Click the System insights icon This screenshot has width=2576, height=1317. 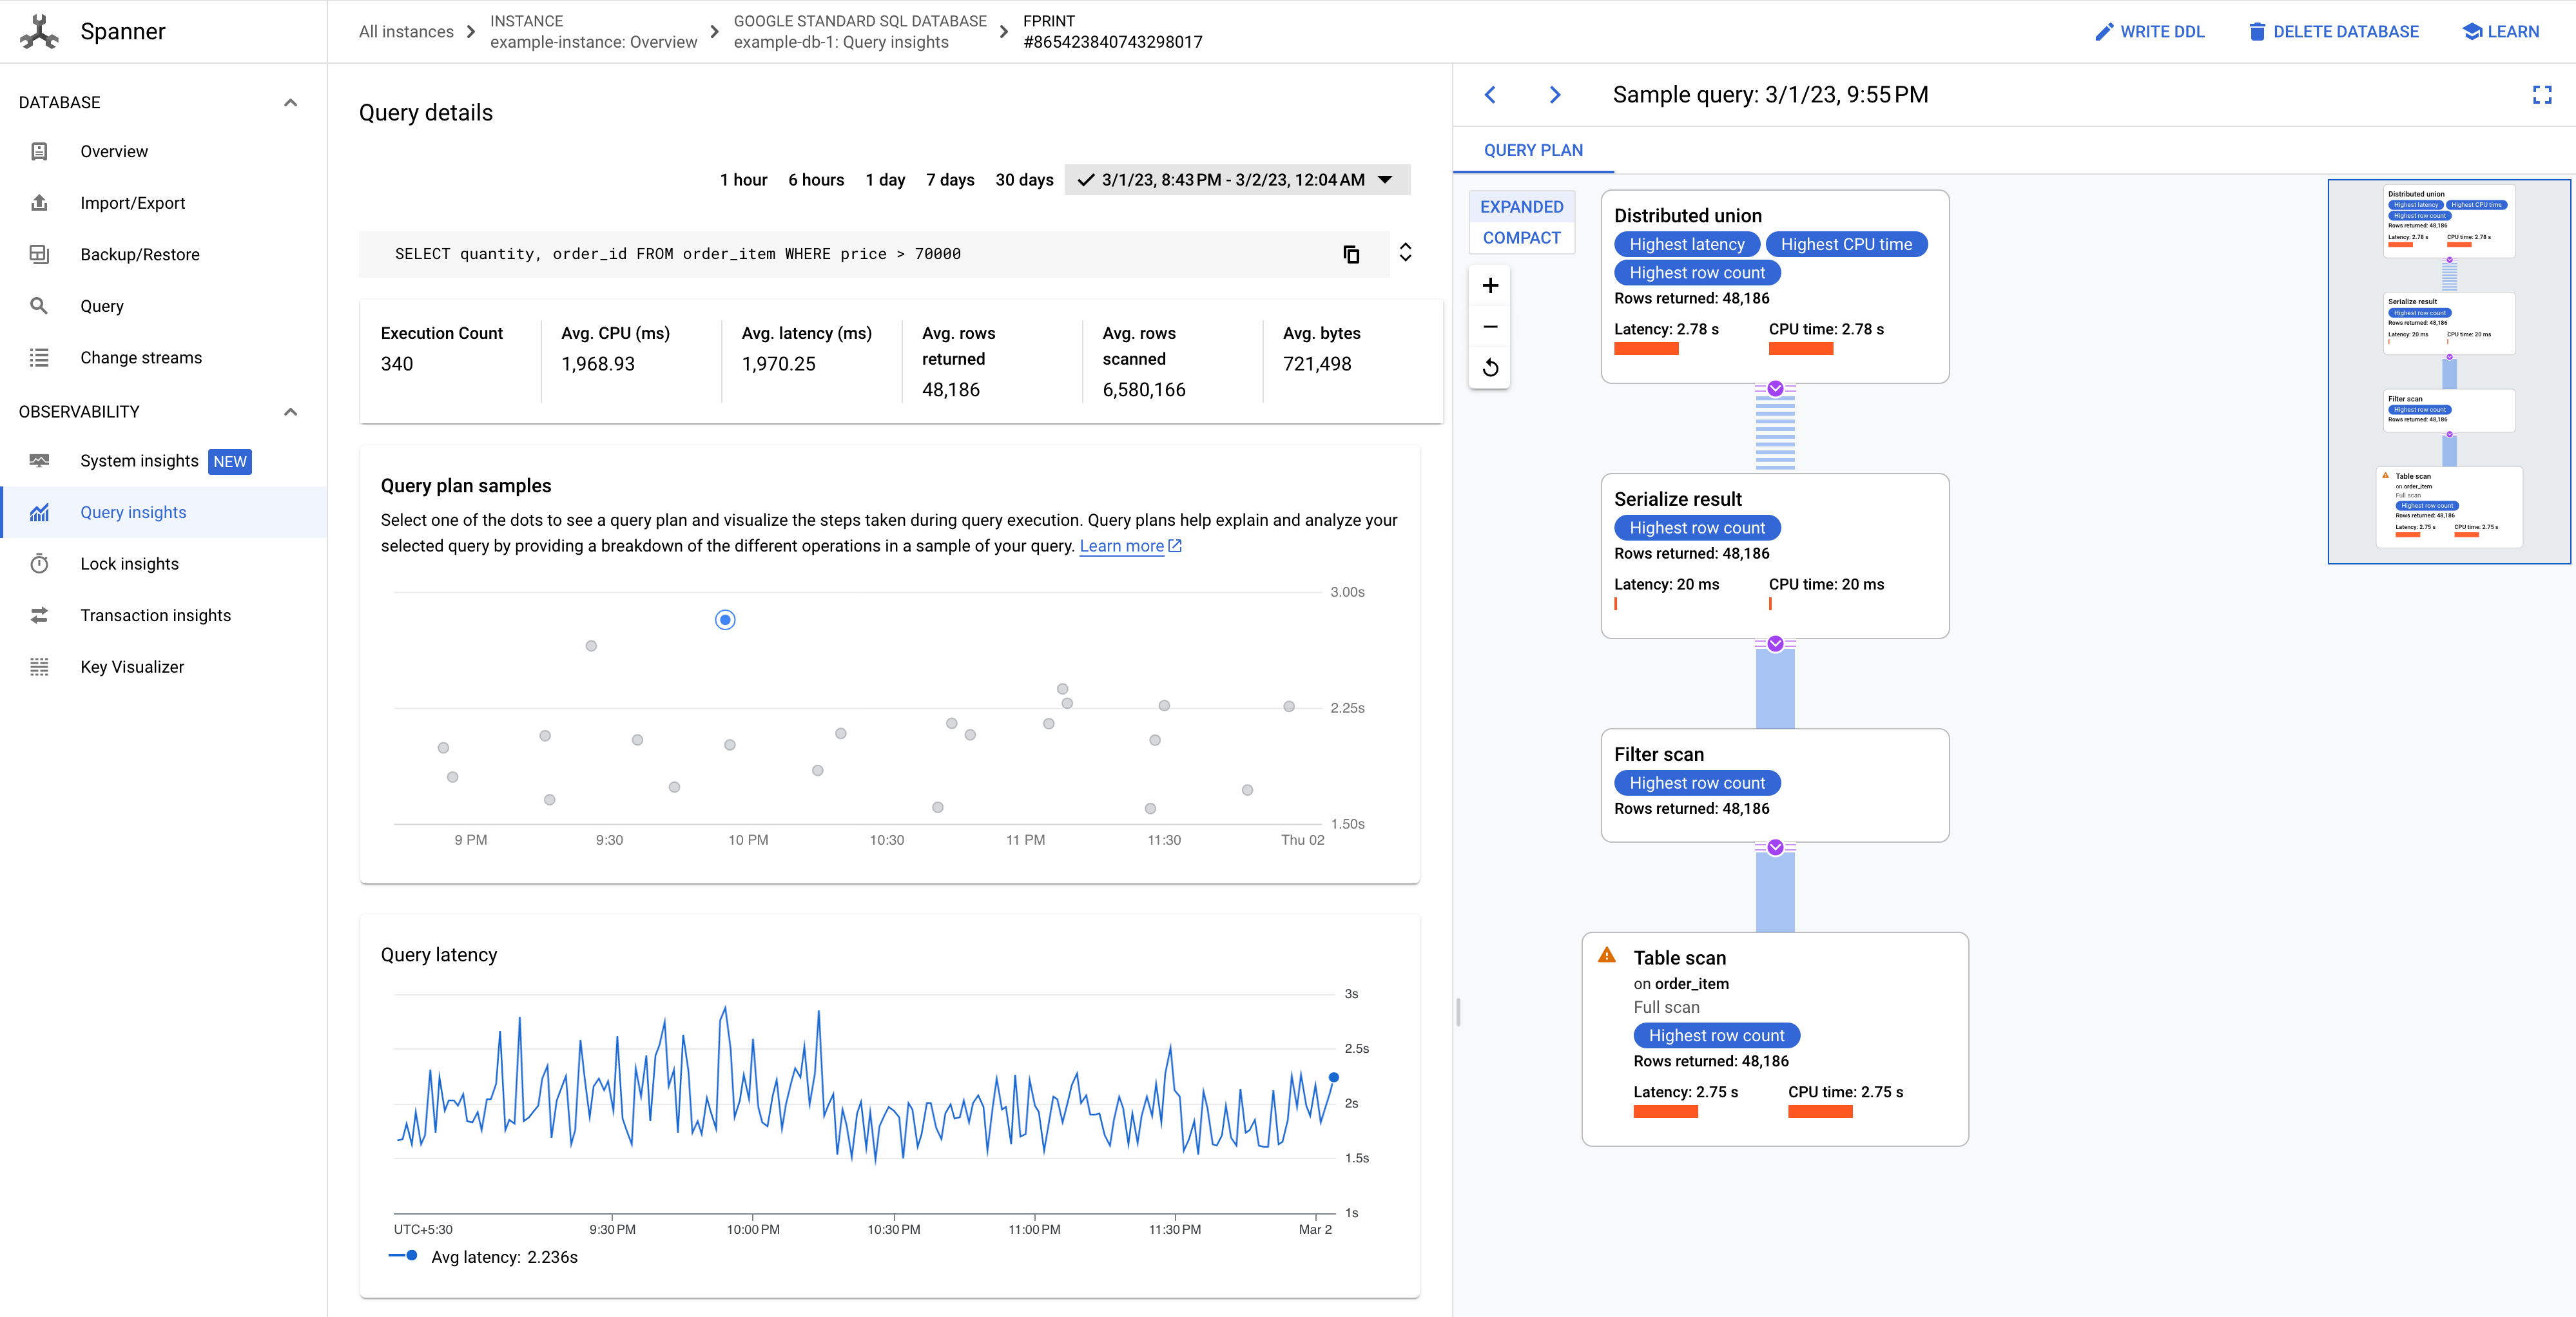coord(41,460)
